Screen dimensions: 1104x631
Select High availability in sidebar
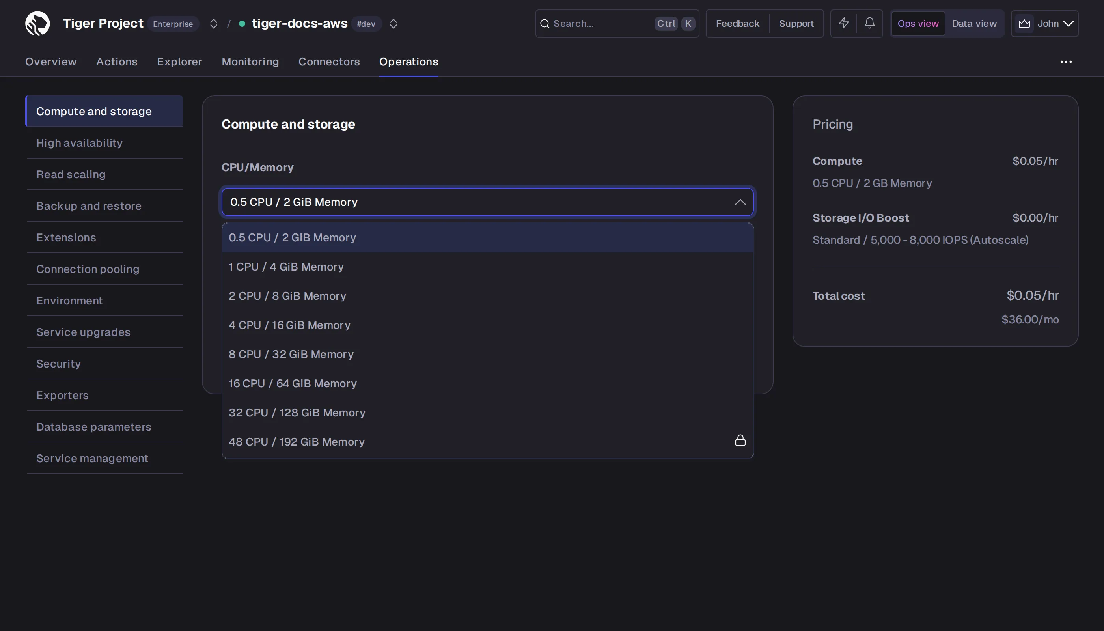tap(104, 143)
